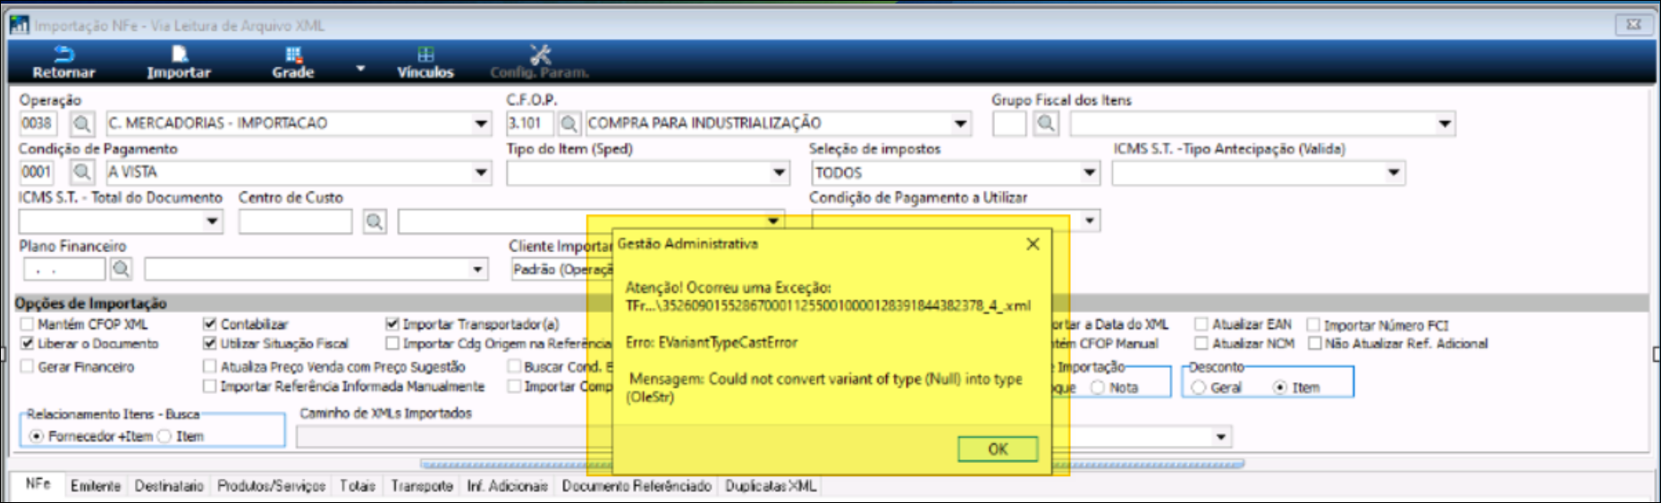Switch to Produtos/Serviços tab
1661x503 pixels.
[x=271, y=486]
